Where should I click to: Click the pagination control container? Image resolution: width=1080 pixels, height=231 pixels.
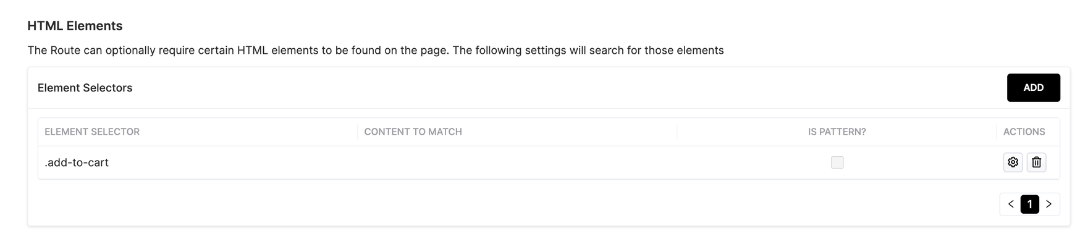point(1029,204)
